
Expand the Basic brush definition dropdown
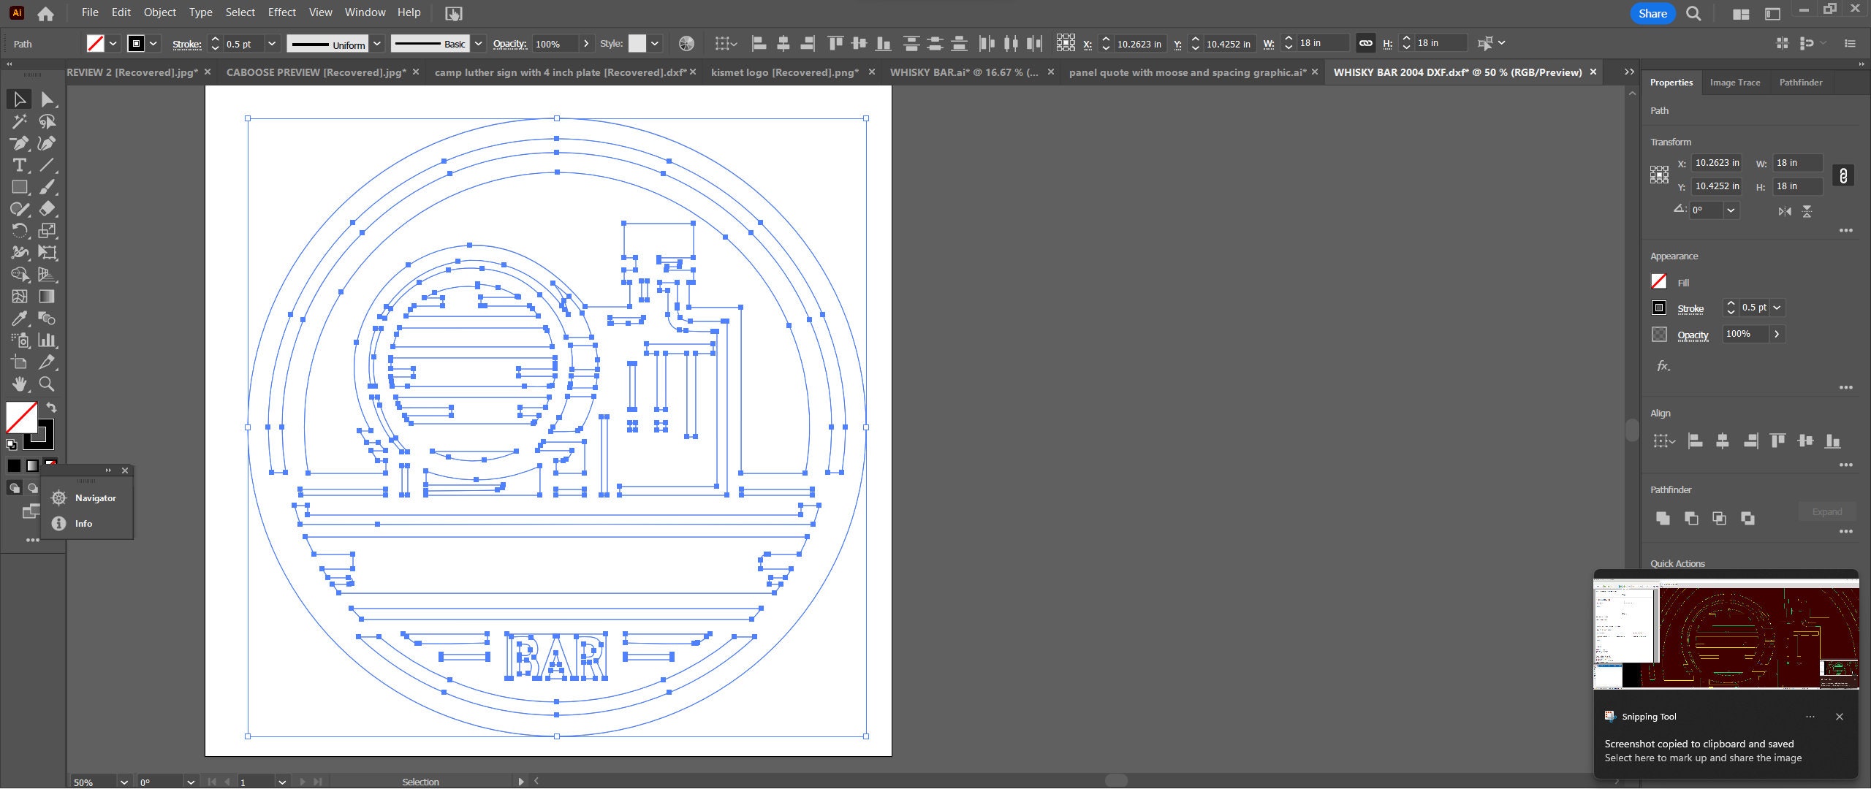478,44
